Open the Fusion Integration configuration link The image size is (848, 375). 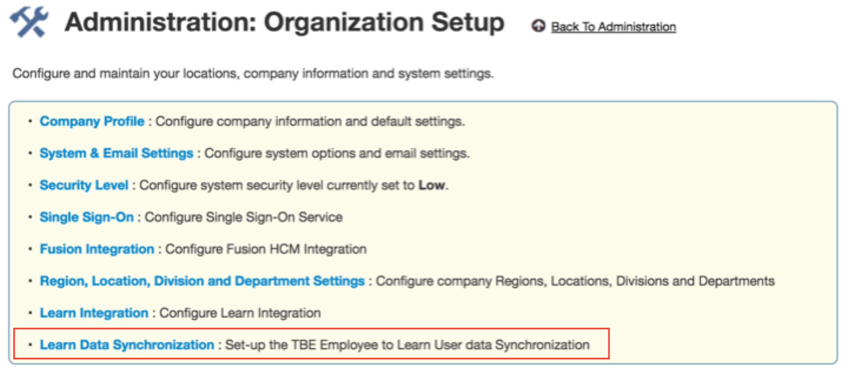97,249
